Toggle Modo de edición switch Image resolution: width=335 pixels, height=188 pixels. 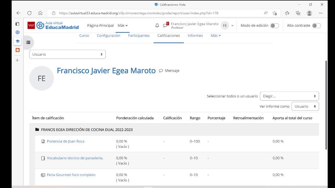coord(274,26)
